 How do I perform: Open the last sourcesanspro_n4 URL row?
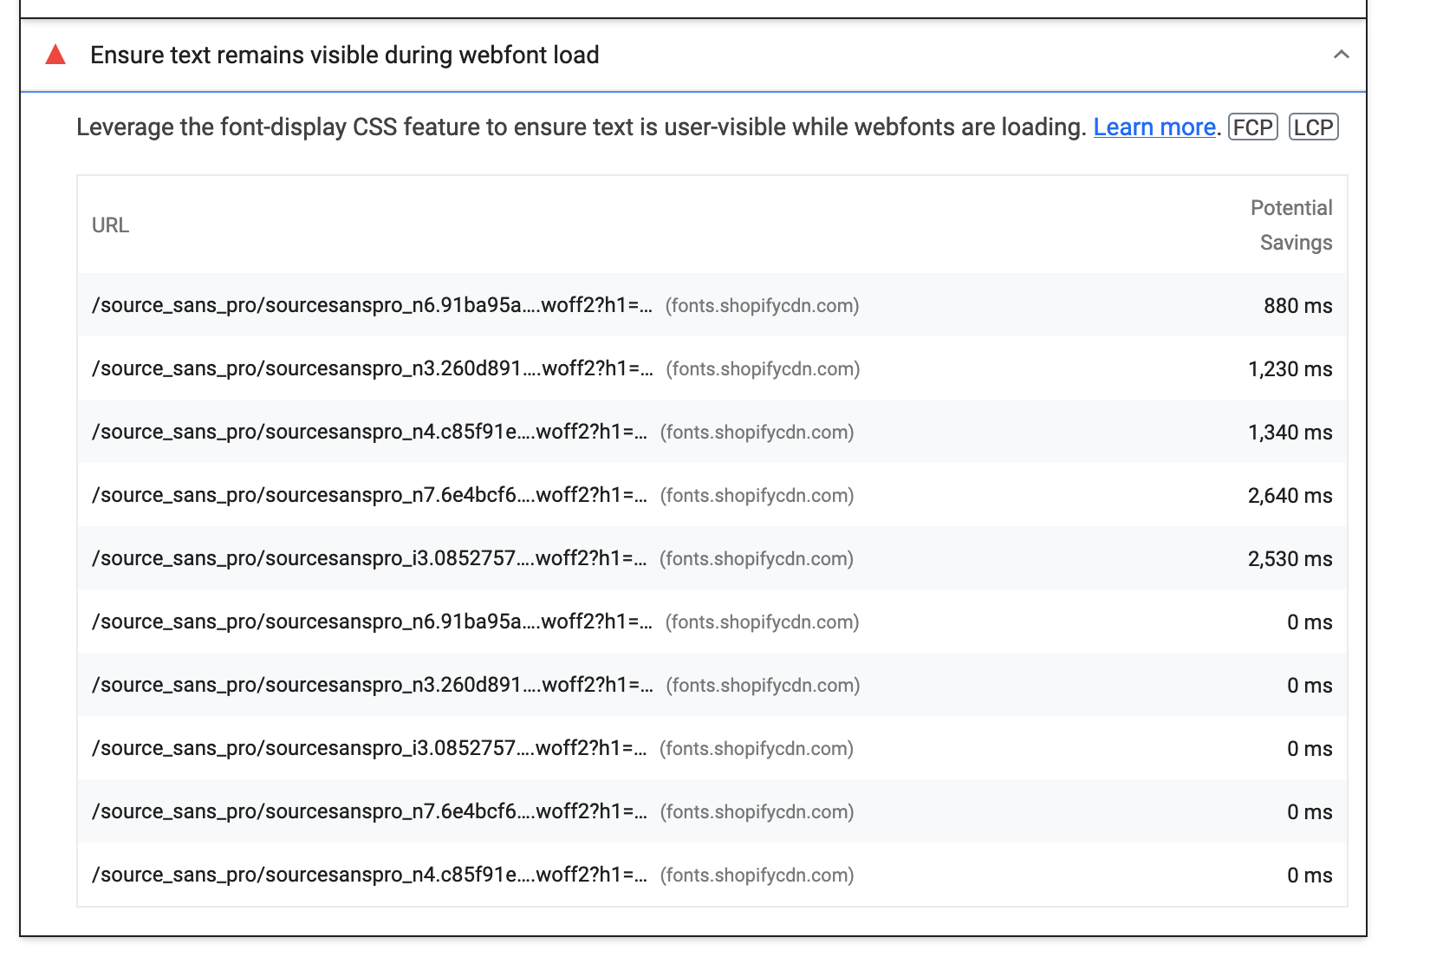[x=369, y=876]
